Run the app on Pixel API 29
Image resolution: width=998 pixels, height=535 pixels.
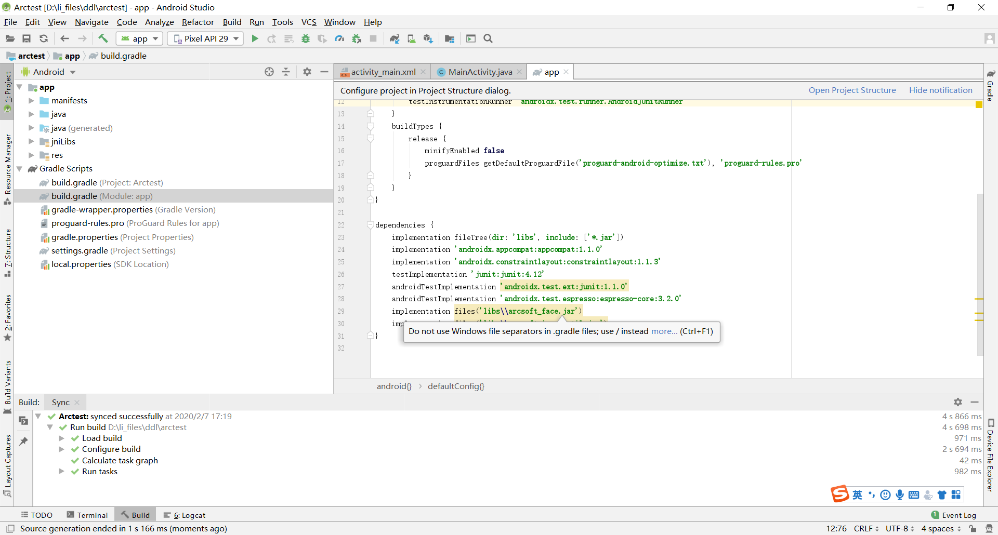[x=254, y=38]
